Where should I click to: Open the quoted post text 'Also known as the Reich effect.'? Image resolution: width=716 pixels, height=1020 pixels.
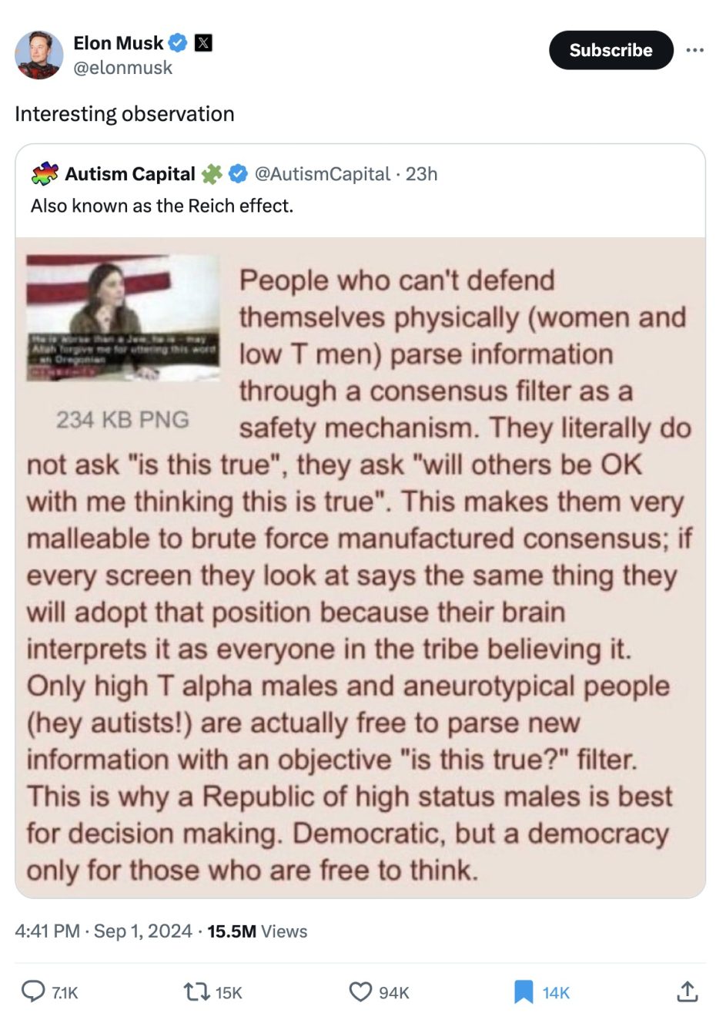162,206
